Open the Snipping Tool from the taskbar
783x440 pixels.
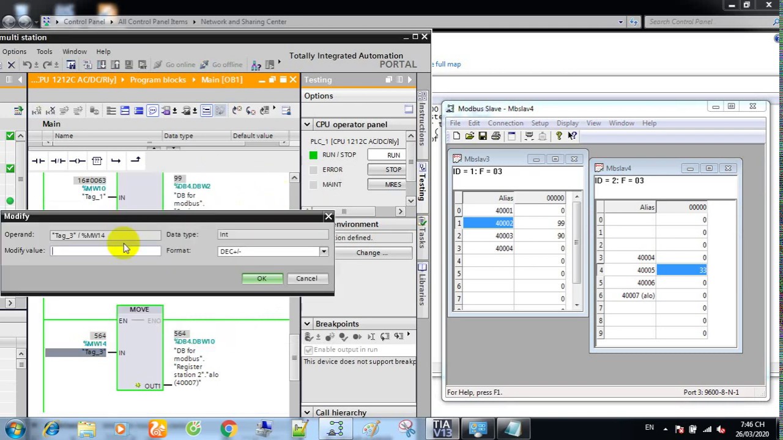point(406,429)
